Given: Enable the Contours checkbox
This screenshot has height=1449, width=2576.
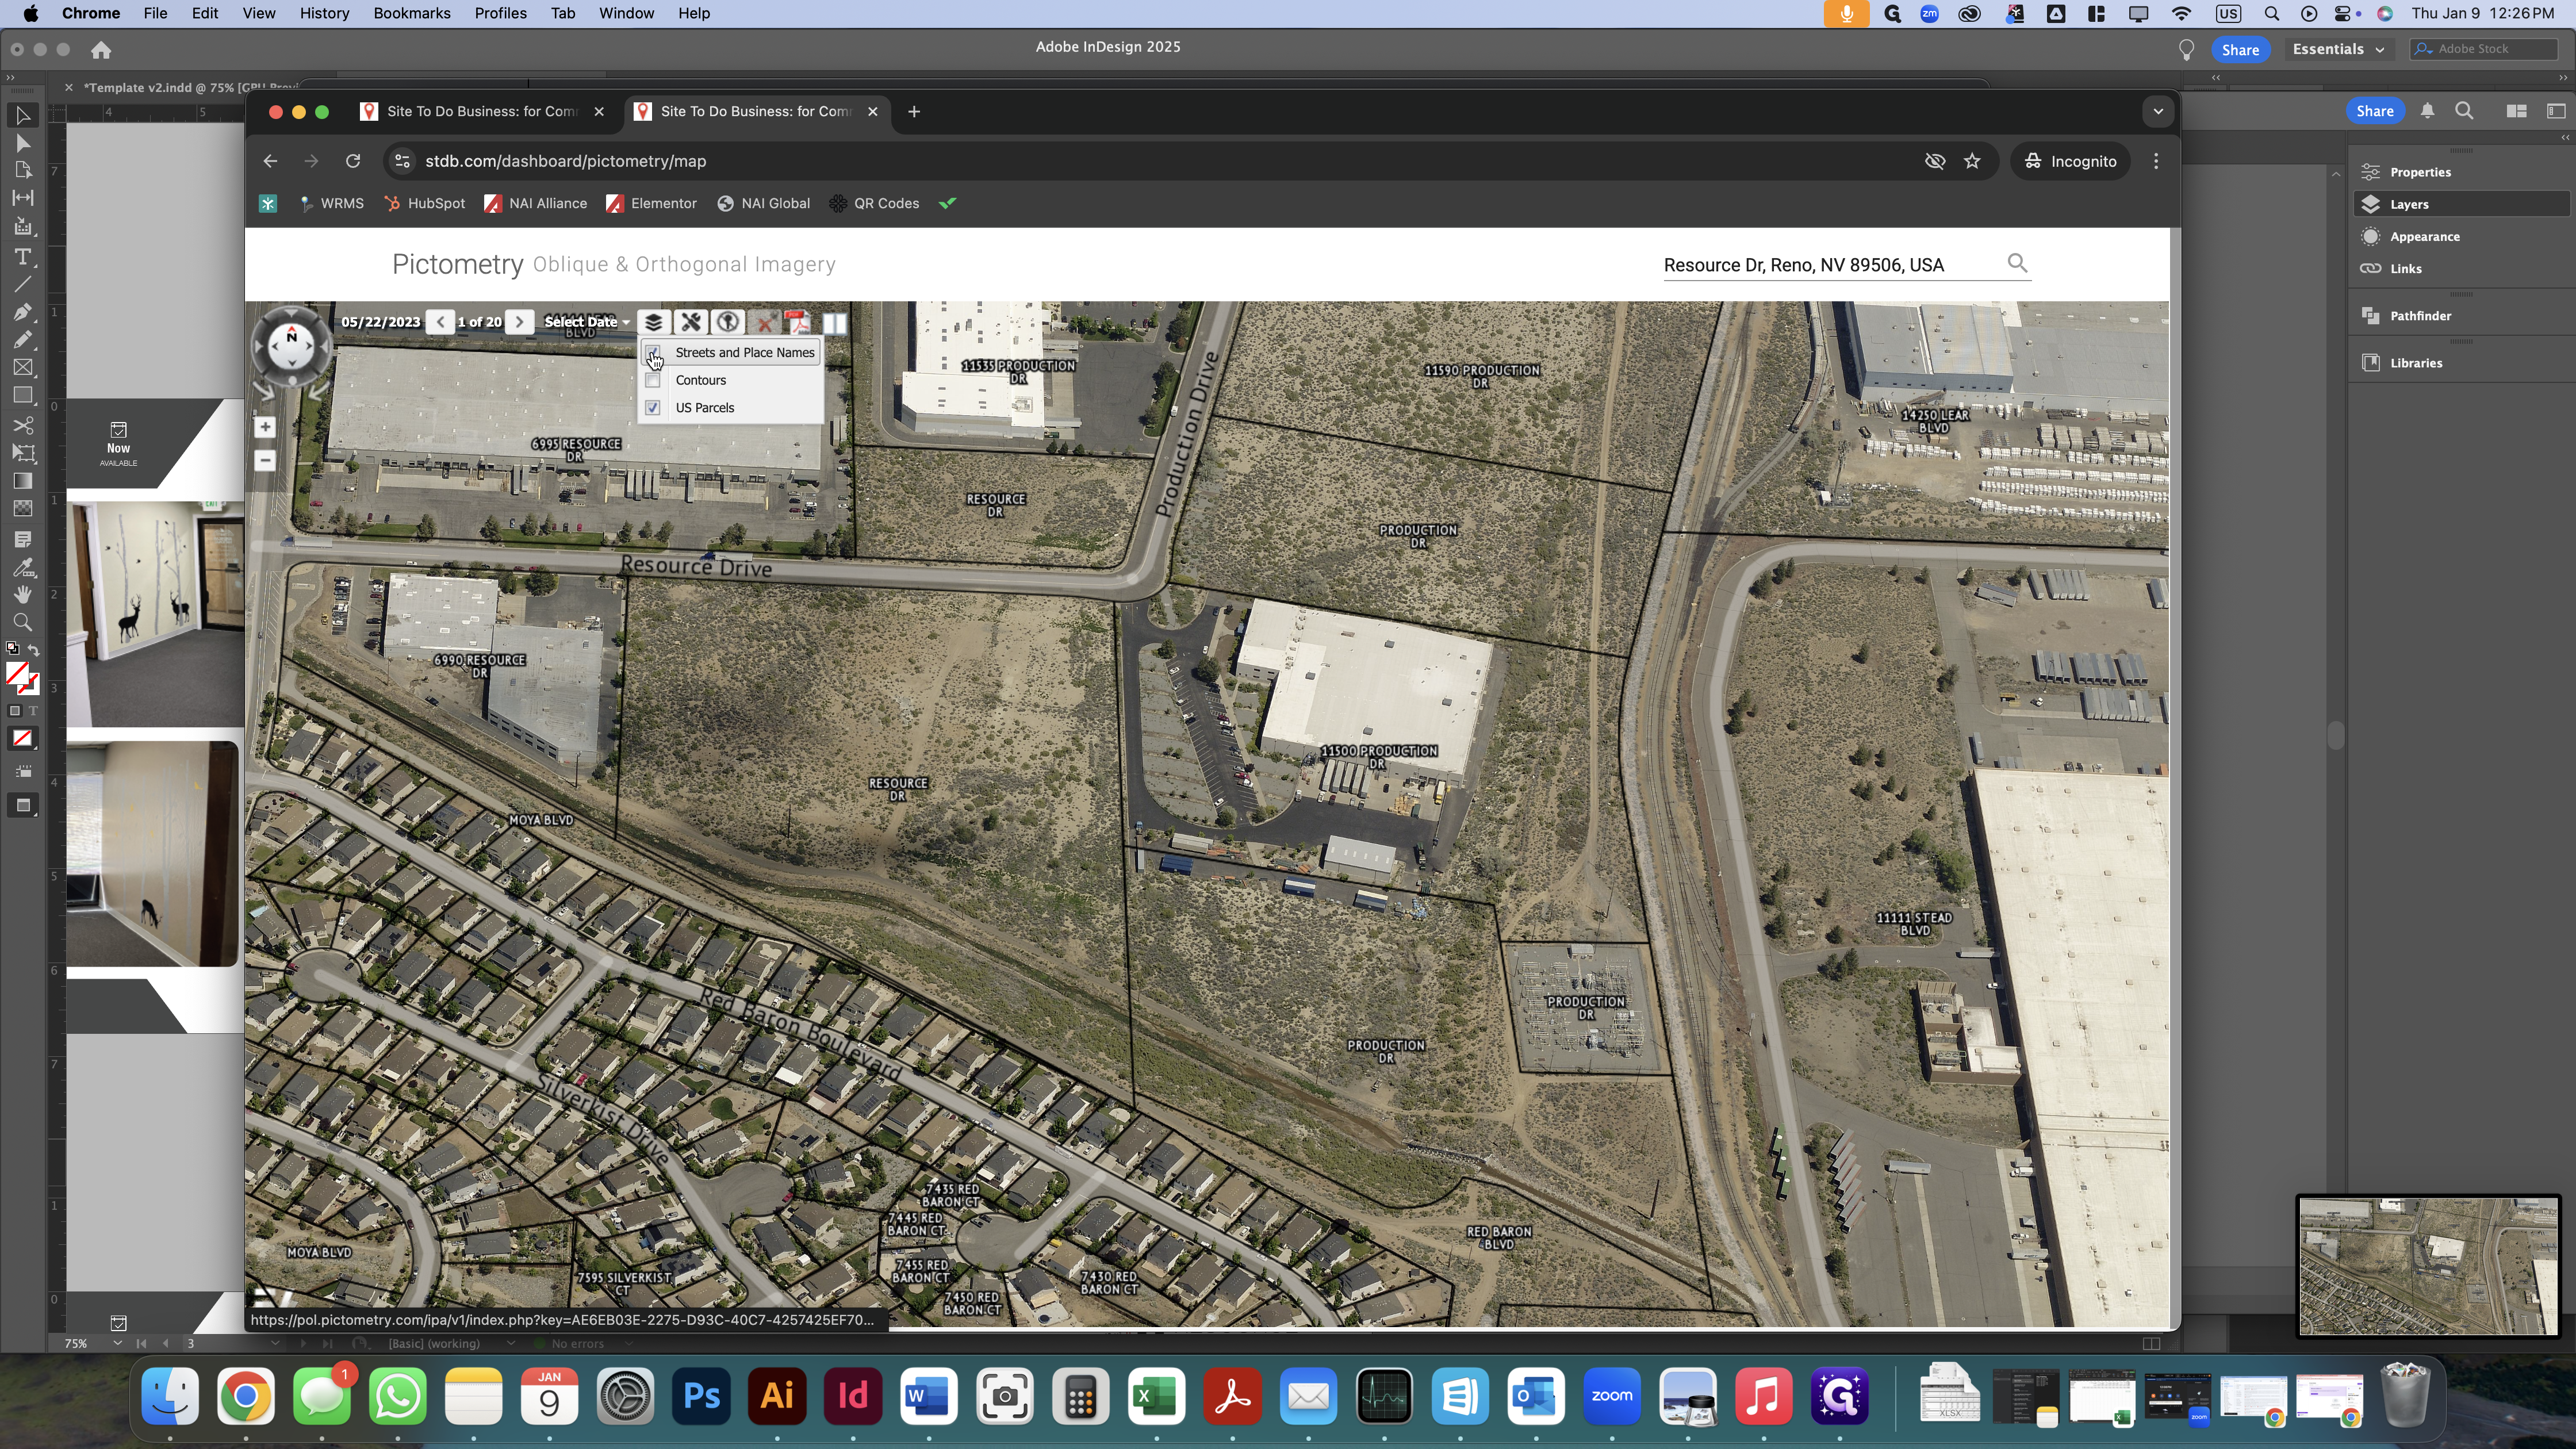Looking at the screenshot, I should click(x=653, y=380).
